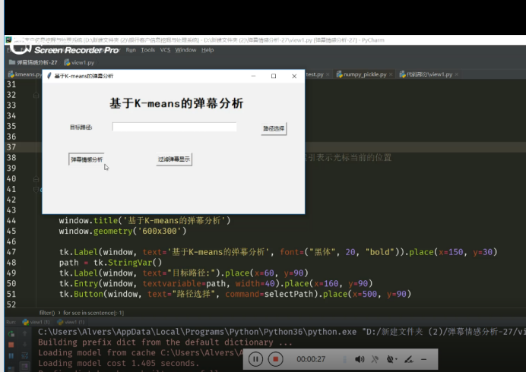526x372 pixels.
Task: Select the second view1 (1) run tab
Action: (71, 322)
